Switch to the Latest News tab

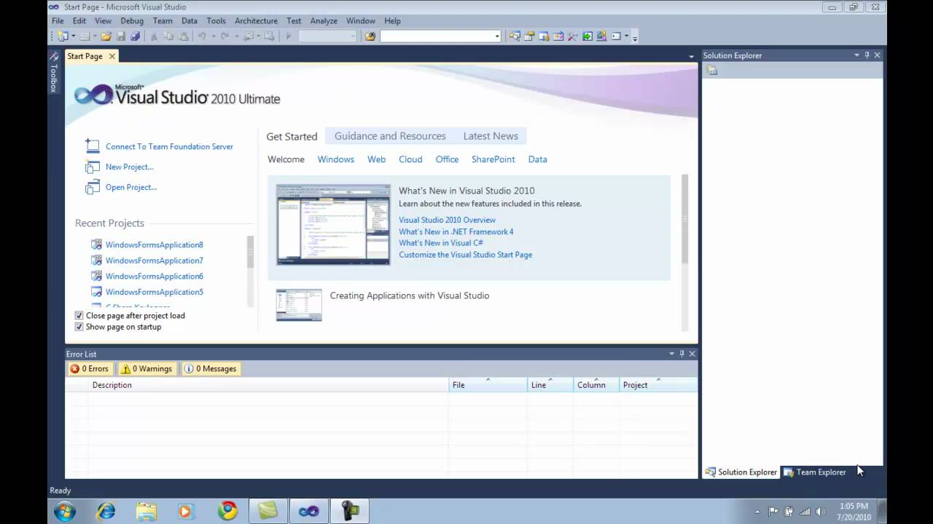(x=491, y=136)
